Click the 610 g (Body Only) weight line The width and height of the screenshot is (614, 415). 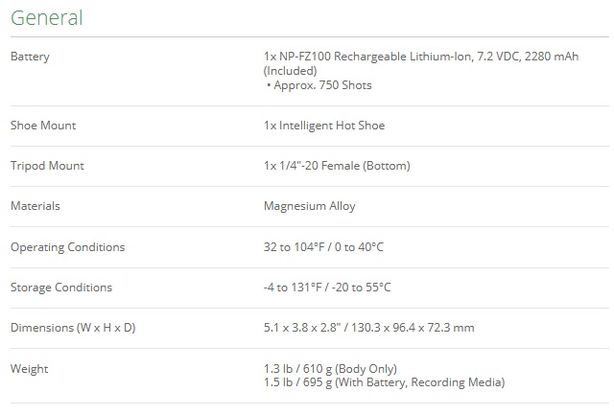click(330, 369)
